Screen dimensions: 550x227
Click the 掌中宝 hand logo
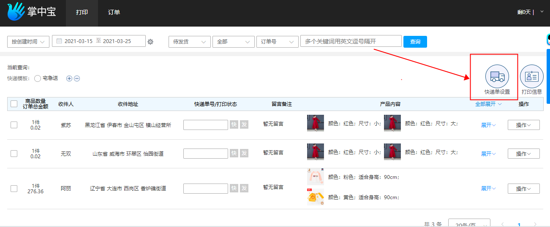[16, 12]
